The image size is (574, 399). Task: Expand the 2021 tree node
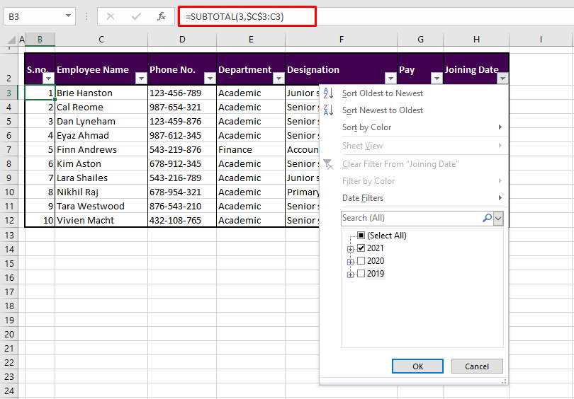tap(350, 249)
